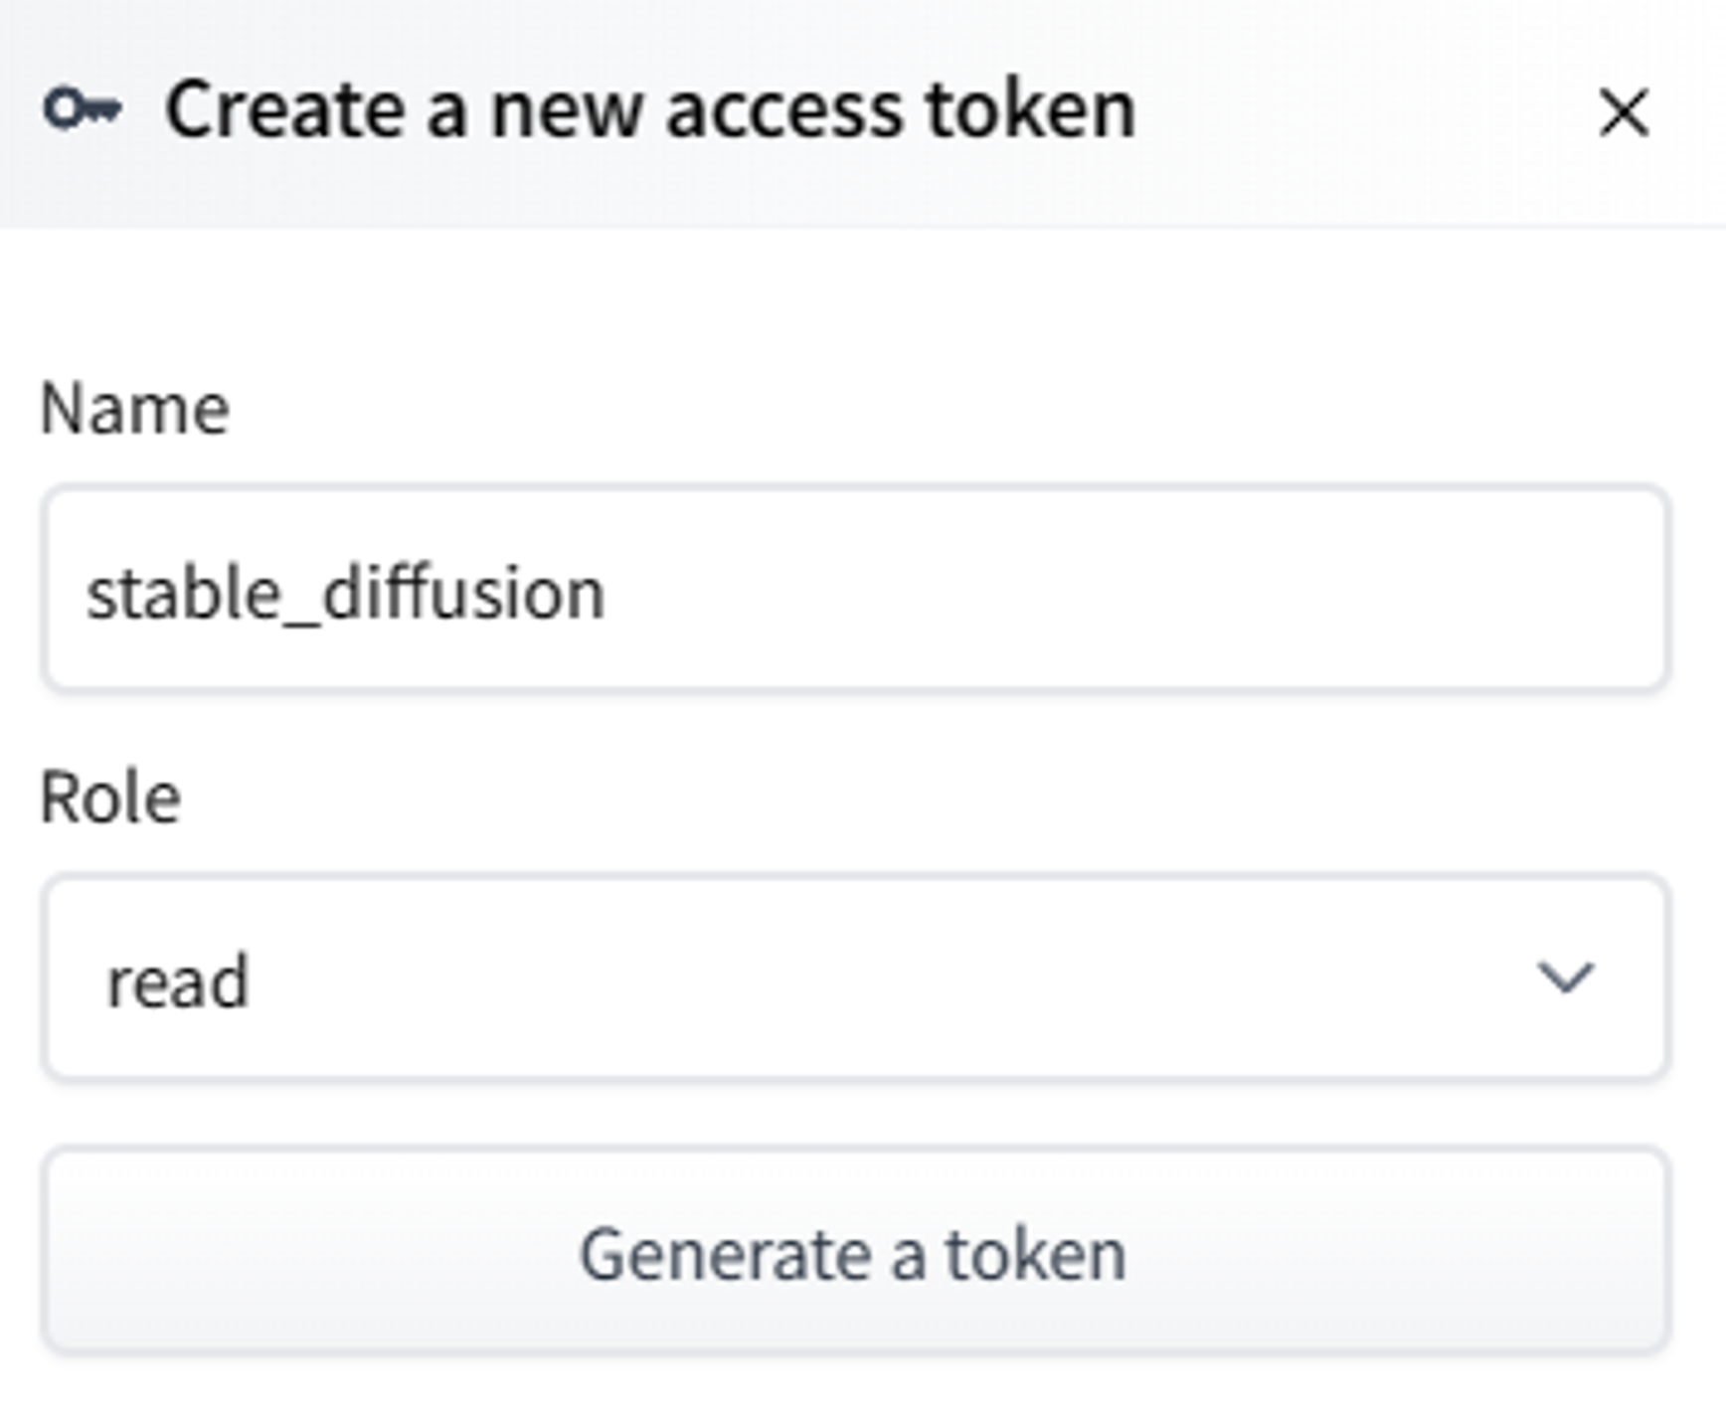Open the Role dropdown
Image resolution: width=1726 pixels, height=1420 pixels.
855,978
